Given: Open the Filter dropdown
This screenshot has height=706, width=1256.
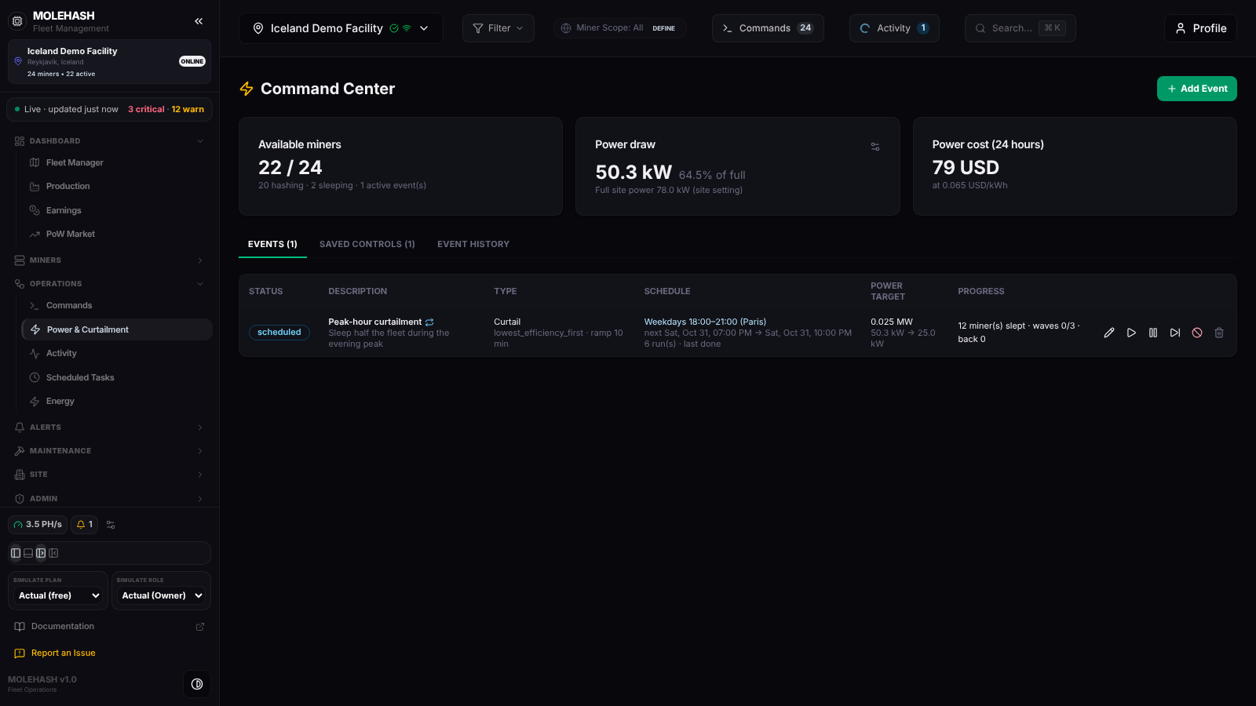Looking at the screenshot, I should 498,28.
